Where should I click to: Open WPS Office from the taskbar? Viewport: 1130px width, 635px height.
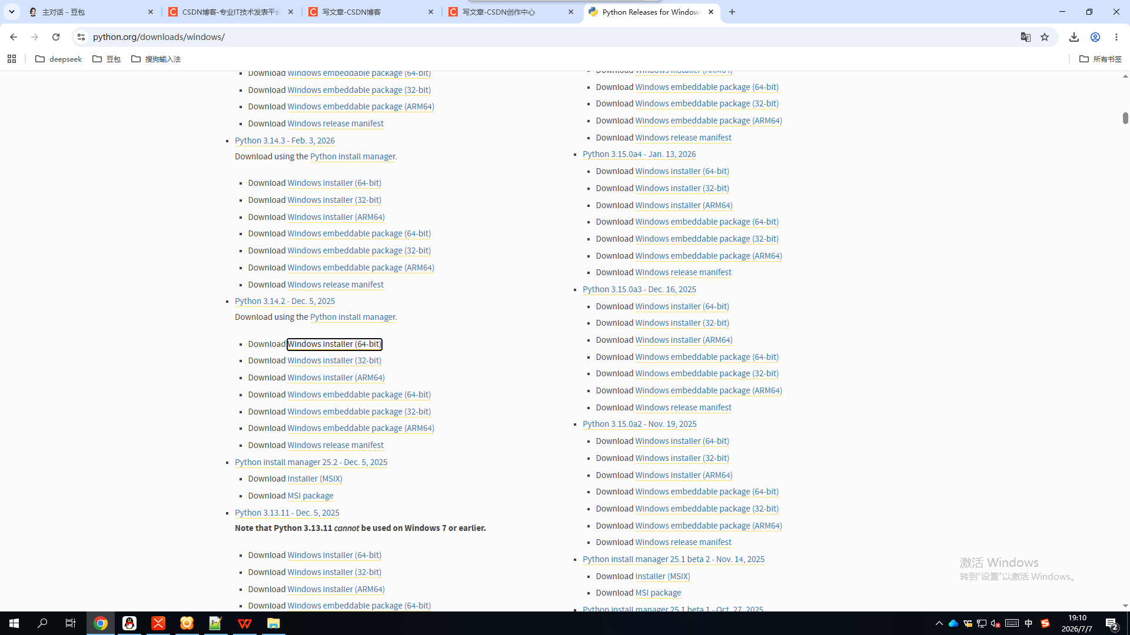244,623
